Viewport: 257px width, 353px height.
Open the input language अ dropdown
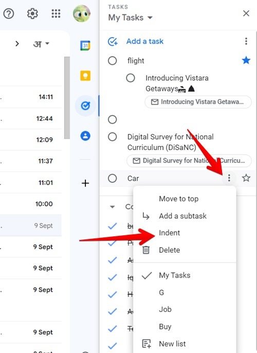click(41, 44)
